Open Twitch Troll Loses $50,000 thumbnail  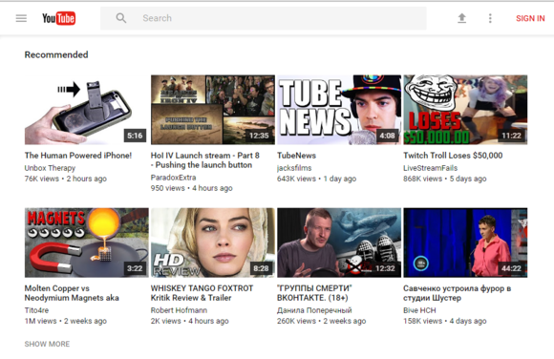pos(465,110)
